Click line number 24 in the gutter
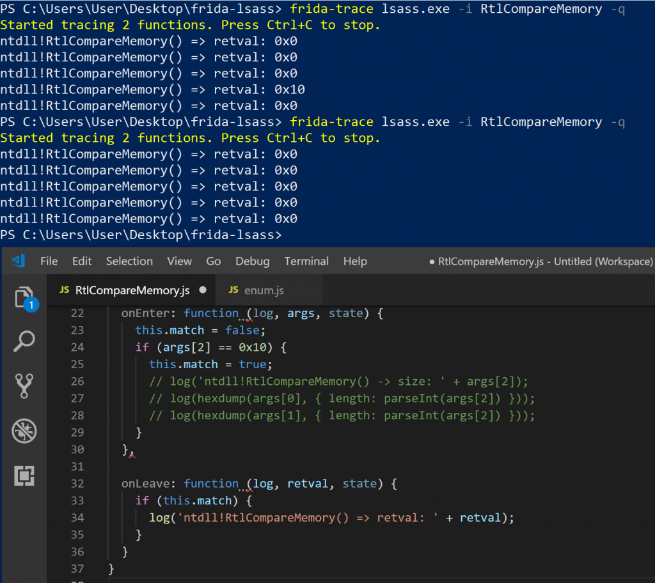The image size is (655, 583). (x=77, y=347)
